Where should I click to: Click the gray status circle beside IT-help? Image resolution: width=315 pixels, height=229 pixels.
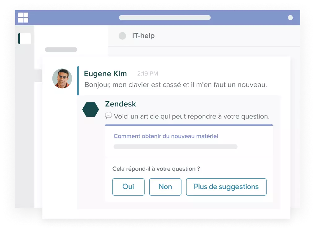pyautogui.click(x=122, y=36)
